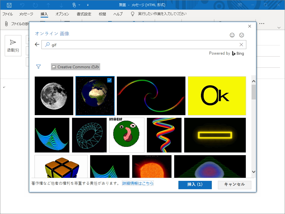Open the filter icon beside Creative Commons
This screenshot has width=285, height=214.
[x=38, y=67]
